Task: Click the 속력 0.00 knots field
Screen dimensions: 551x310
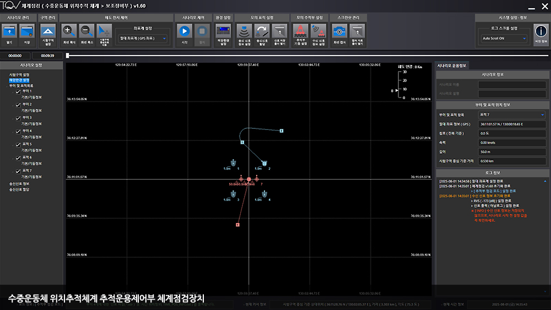Action: click(x=512, y=143)
